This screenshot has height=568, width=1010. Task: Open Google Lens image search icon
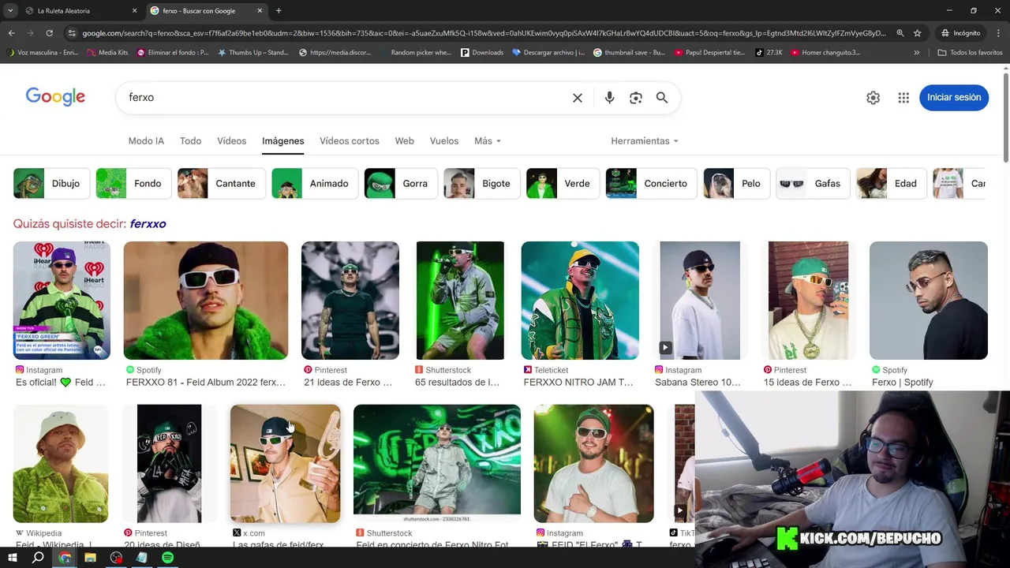coord(636,98)
